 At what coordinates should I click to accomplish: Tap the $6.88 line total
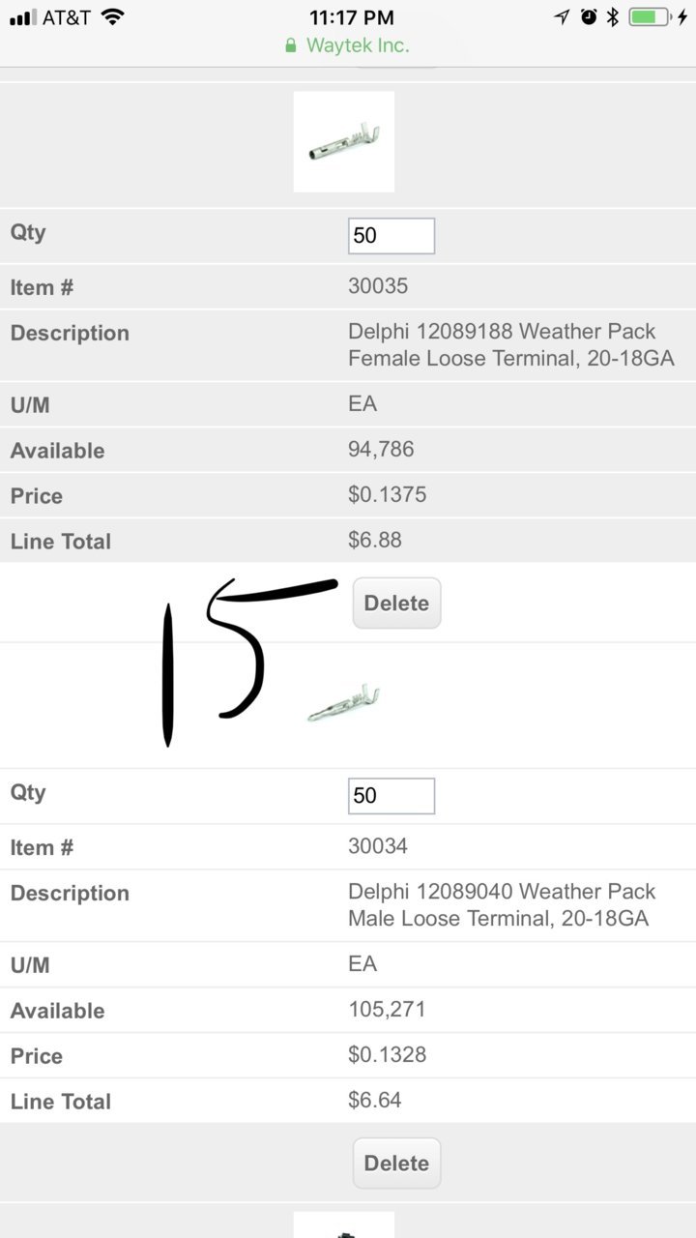(x=375, y=540)
